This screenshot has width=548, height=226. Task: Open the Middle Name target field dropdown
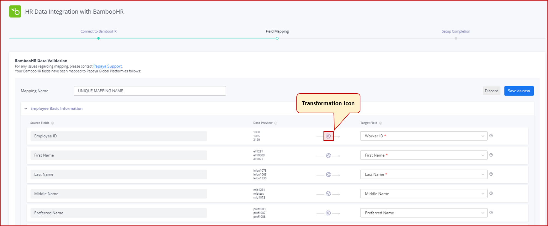tap(424, 194)
